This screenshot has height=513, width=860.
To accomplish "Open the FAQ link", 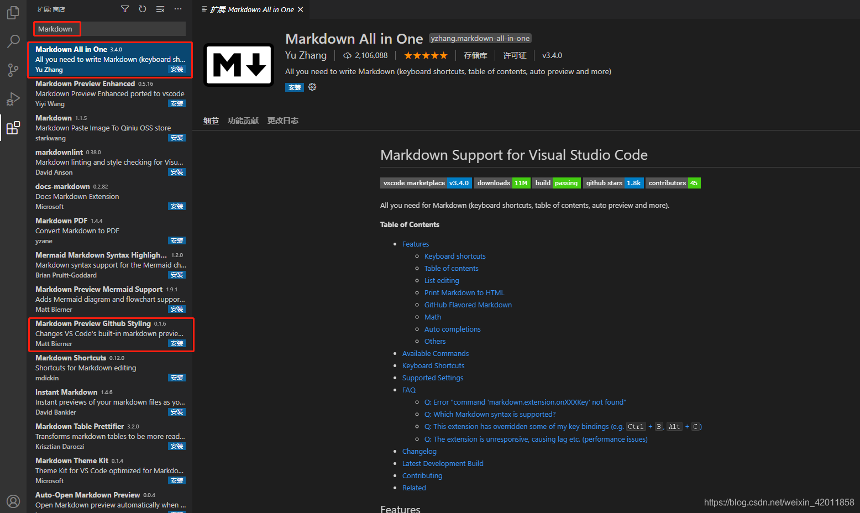I will click(x=409, y=390).
